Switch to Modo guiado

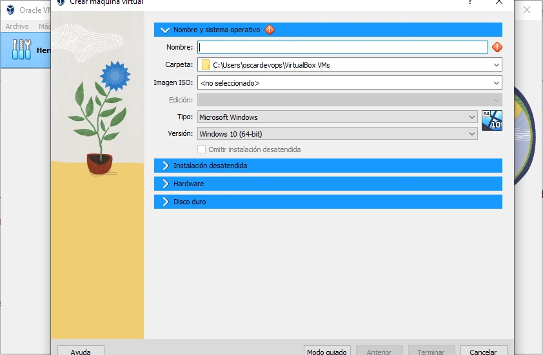[327, 351]
